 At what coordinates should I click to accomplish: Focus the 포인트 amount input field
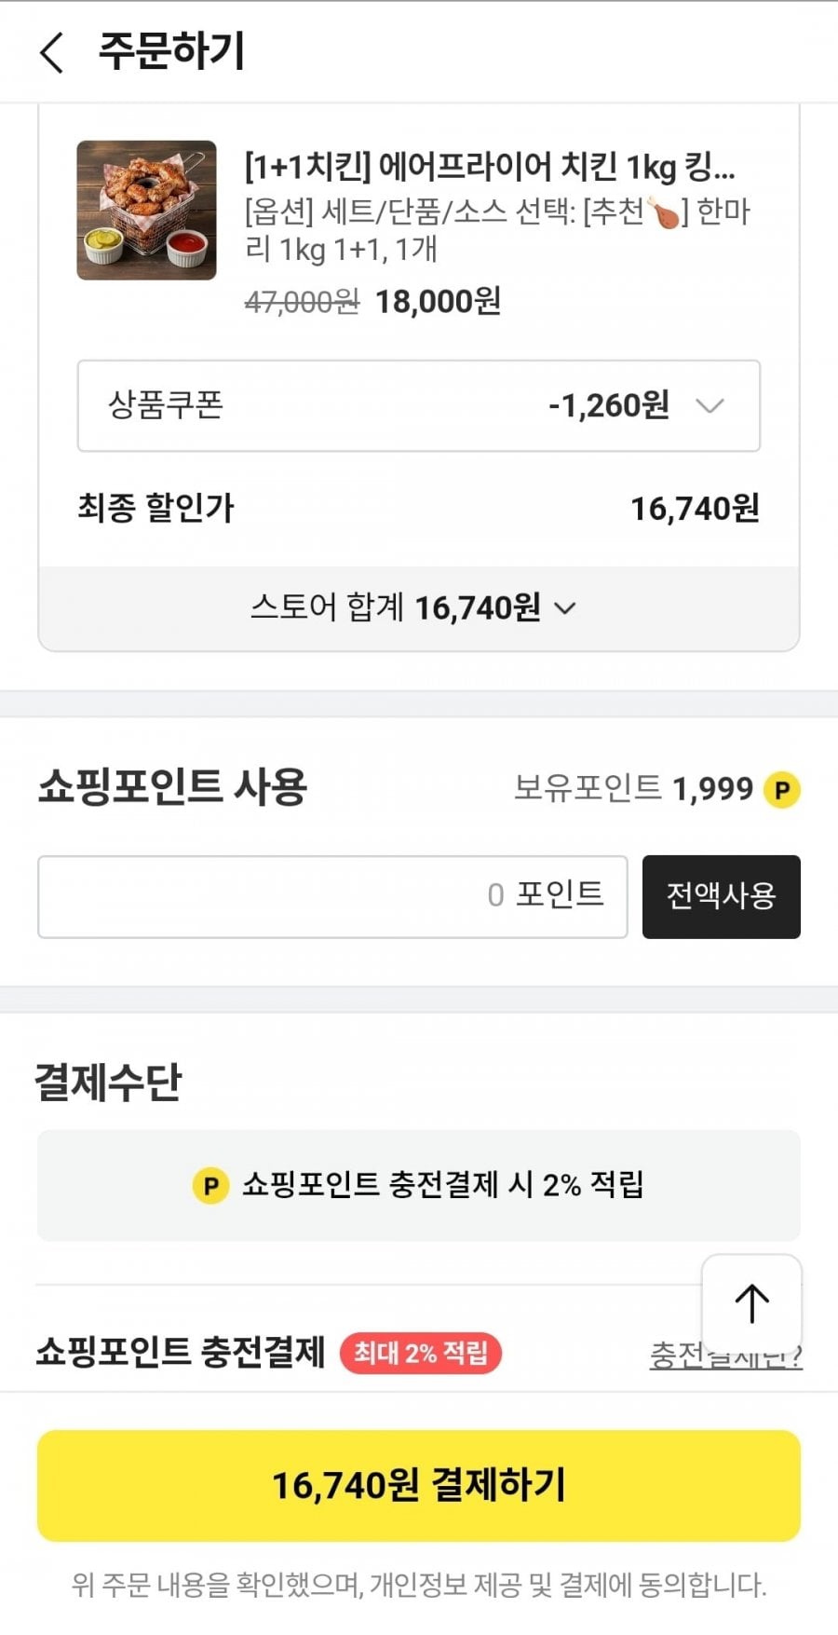click(x=332, y=896)
